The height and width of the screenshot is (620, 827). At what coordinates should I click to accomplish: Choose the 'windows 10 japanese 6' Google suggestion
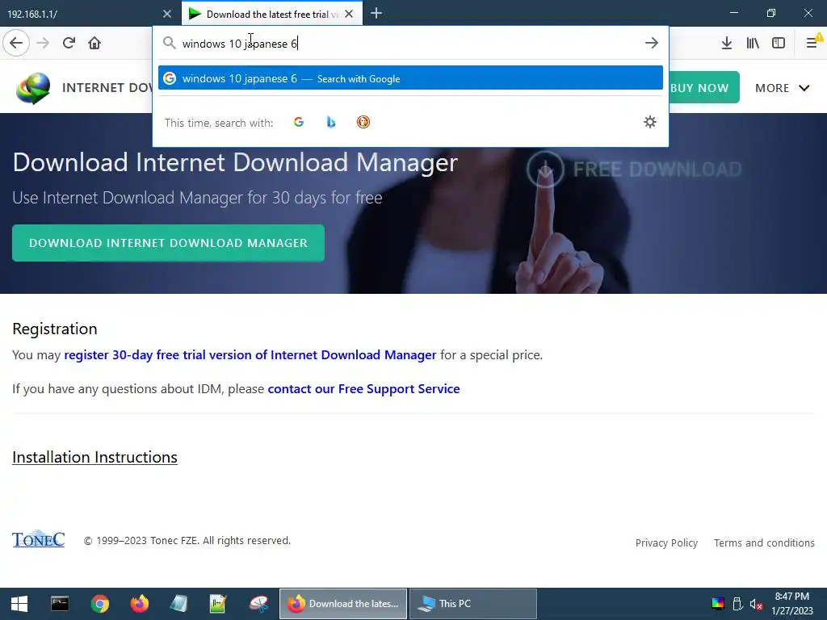point(410,78)
